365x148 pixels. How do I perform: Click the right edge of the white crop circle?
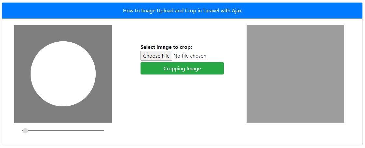[95, 74]
